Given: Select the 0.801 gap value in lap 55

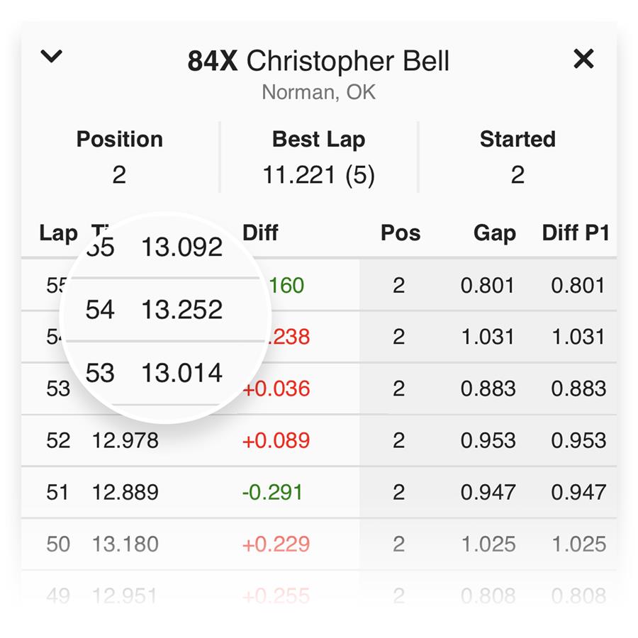Looking at the screenshot, I should 488,285.
